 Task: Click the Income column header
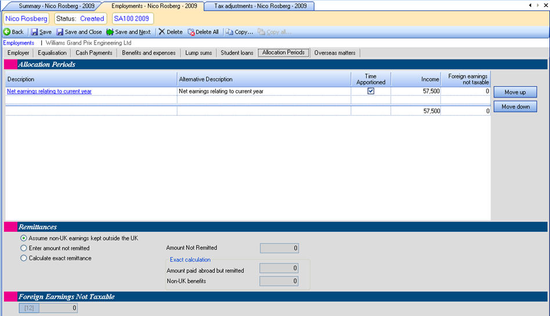pos(415,79)
